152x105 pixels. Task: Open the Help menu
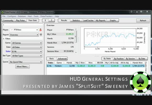[57, 16]
